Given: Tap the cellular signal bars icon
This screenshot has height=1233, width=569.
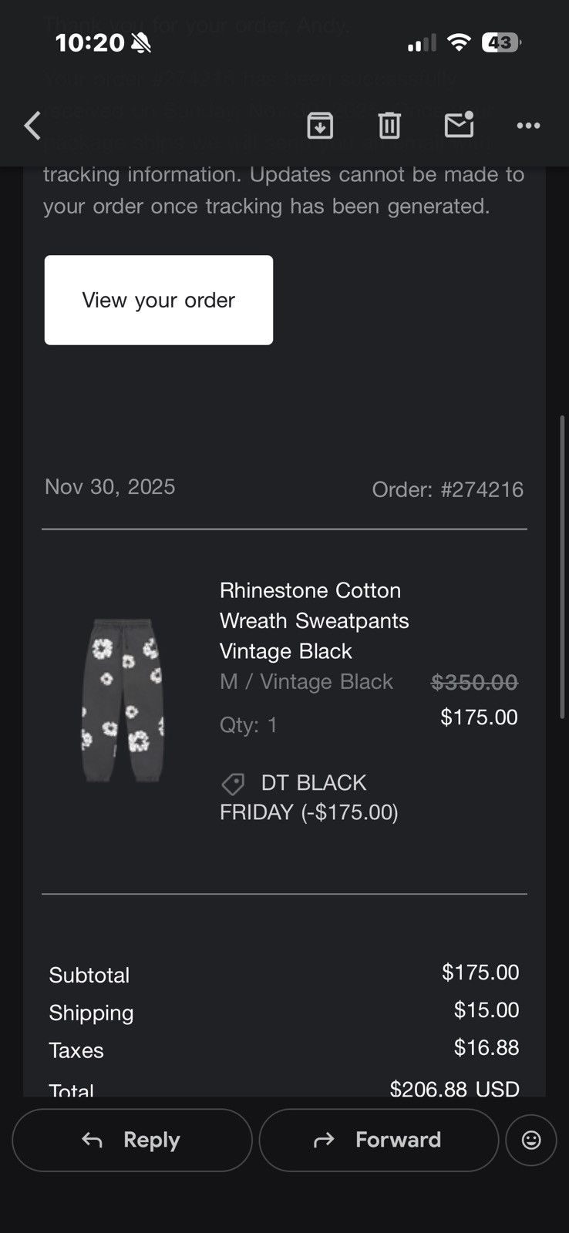Looking at the screenshot, I should pyautogui.click(x=422, y=43).
